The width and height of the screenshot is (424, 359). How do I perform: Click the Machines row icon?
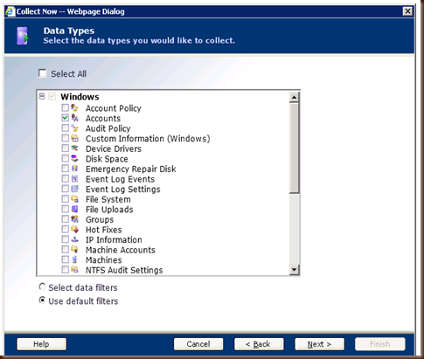click(x=75, y=259)
